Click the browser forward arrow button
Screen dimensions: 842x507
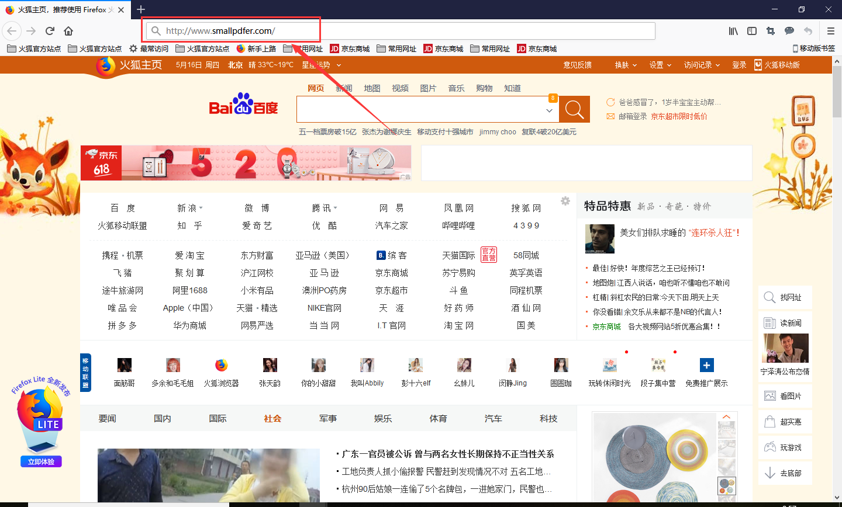[x=31, y=31]
